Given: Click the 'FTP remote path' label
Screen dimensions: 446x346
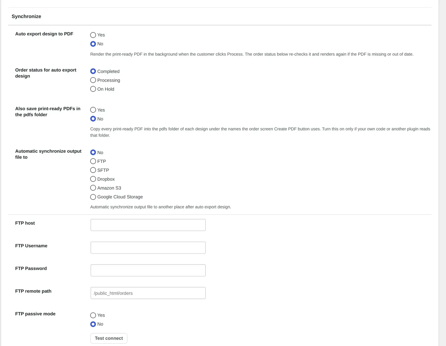Looking at the screenshot, I should coord(33,291).
